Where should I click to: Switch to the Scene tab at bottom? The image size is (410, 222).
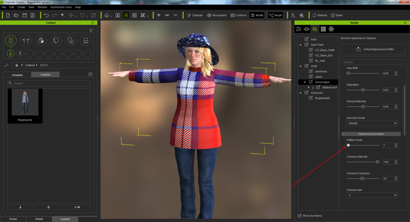click(13, 219)
